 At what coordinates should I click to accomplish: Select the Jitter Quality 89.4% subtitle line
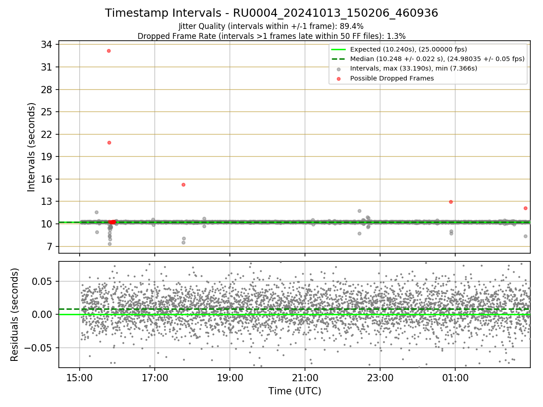(x=271, y=27)
